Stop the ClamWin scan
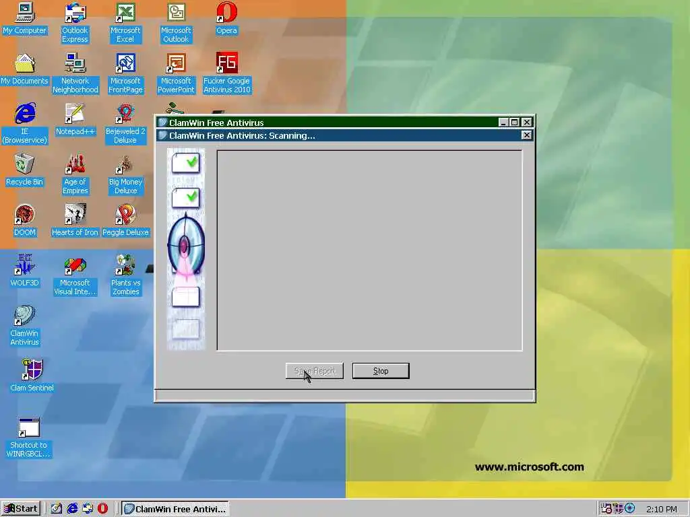The width and height of the screenshot is (690, 517). [x=381, y=371]
